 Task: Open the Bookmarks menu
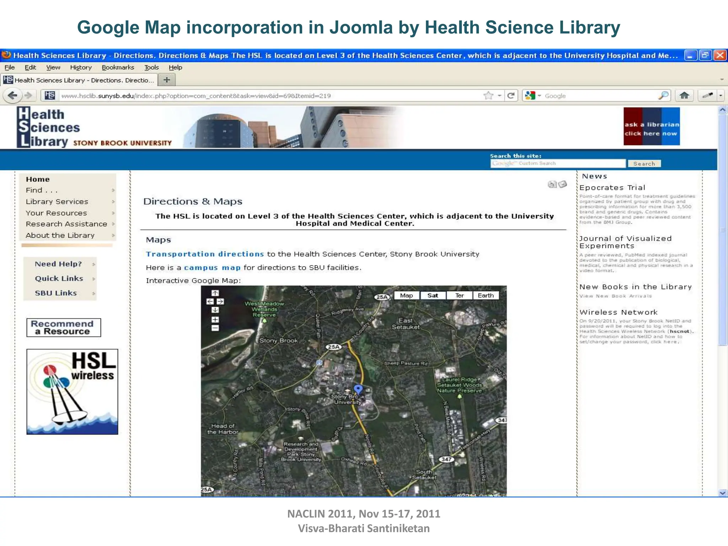(x=118, y=67)
